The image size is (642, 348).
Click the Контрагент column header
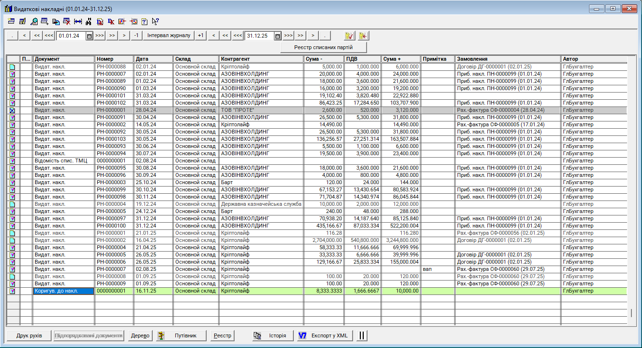(261, 59)
